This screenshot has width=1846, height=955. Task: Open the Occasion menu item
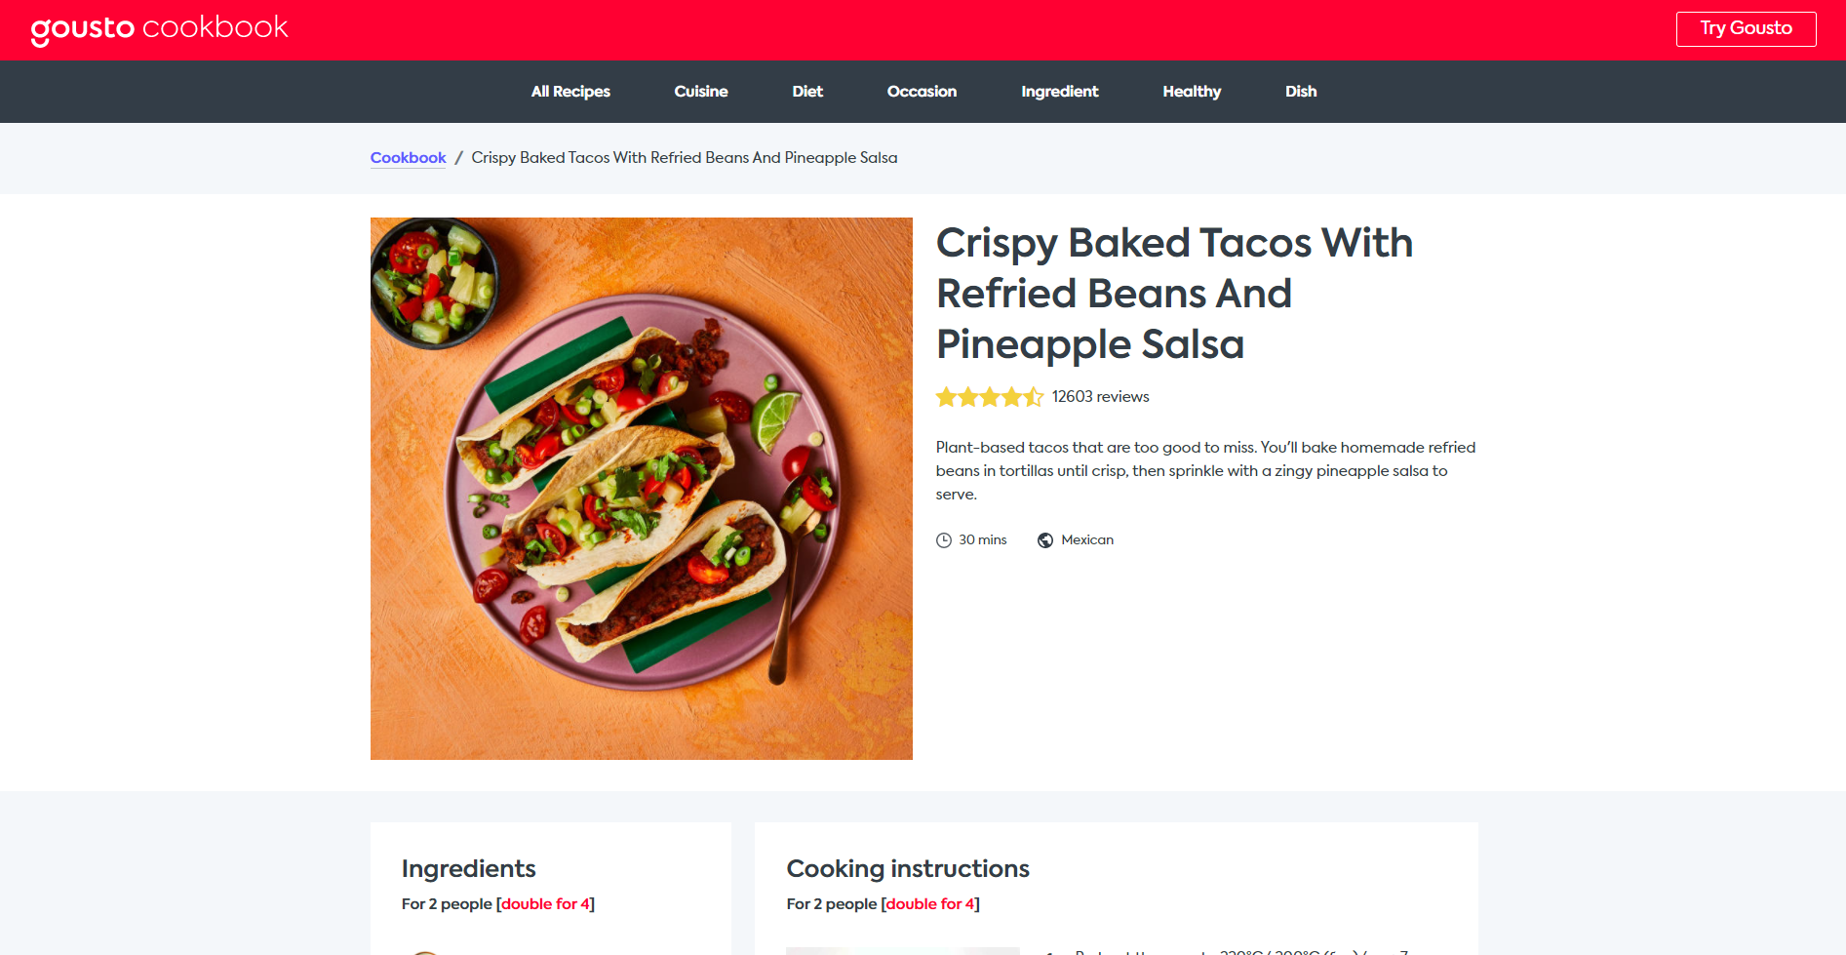click(x=922, y=92)
